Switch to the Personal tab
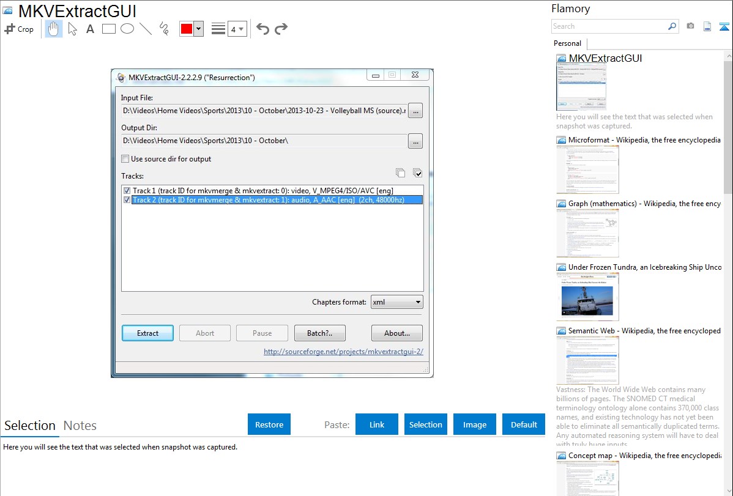This screenshot has height=496, width=733. coord(568,43)
